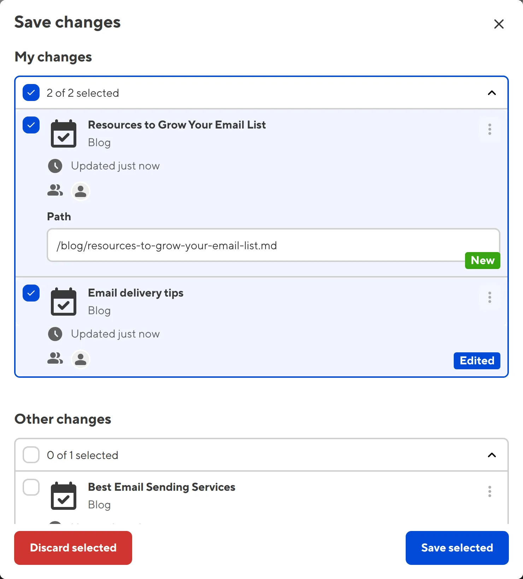Open the three-dot menu on Resources entry

490,129
